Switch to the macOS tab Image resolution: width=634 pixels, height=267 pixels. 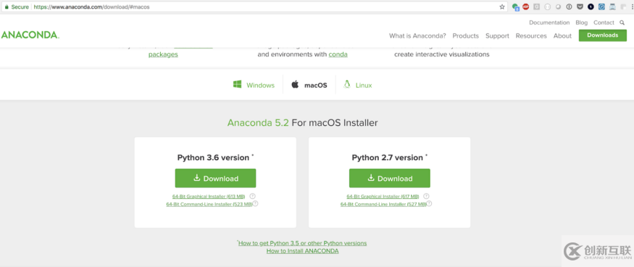point(309,85)
